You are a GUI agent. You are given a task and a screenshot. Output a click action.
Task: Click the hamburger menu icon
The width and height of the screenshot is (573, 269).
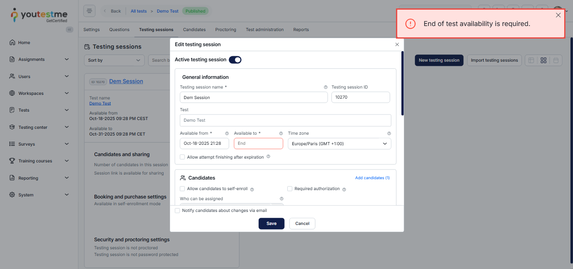click(89, 11)
